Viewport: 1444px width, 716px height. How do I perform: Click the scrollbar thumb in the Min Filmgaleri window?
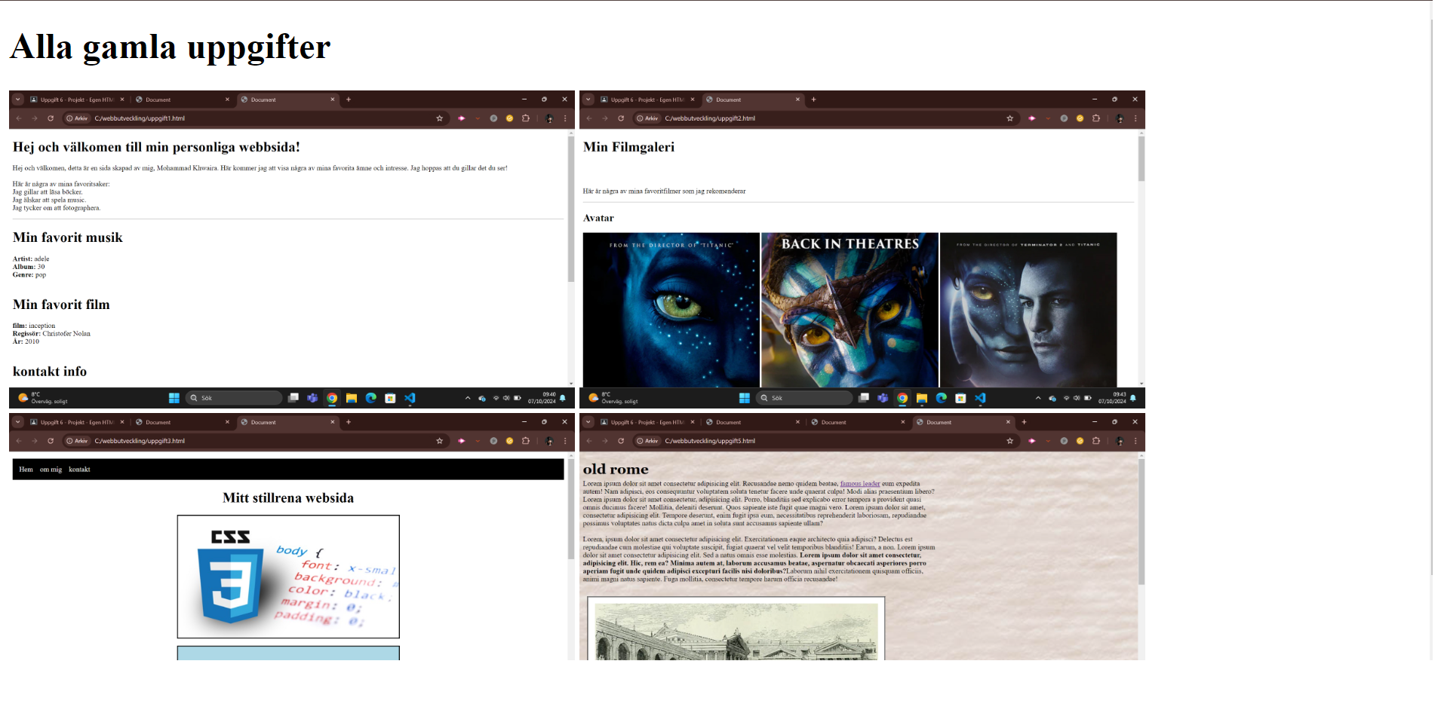click(x=1141, y=158)
